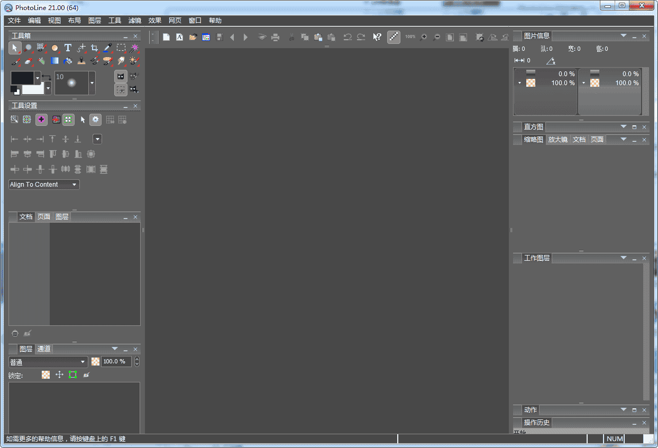Image resolution: width=658 pixels, height=448 pixels.
Task: Click the layer opacity 100.0 % field
Action: (116, 362)
